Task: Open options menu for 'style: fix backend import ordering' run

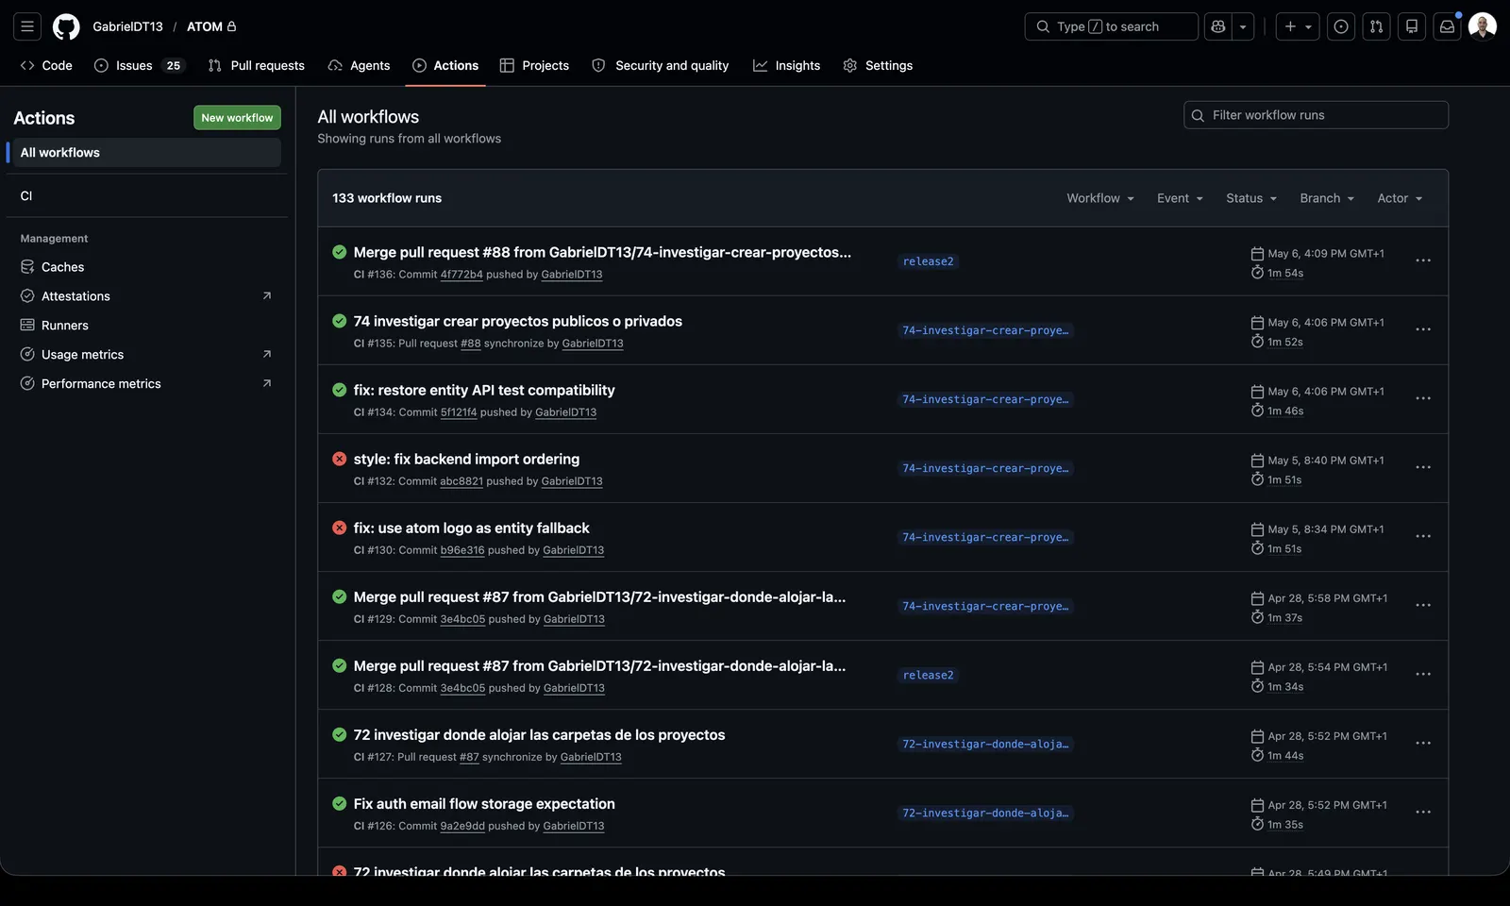Action: coord(1423,467)
